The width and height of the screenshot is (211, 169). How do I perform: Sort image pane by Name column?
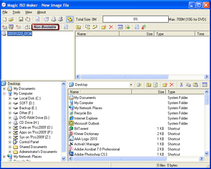pos(97,34)
